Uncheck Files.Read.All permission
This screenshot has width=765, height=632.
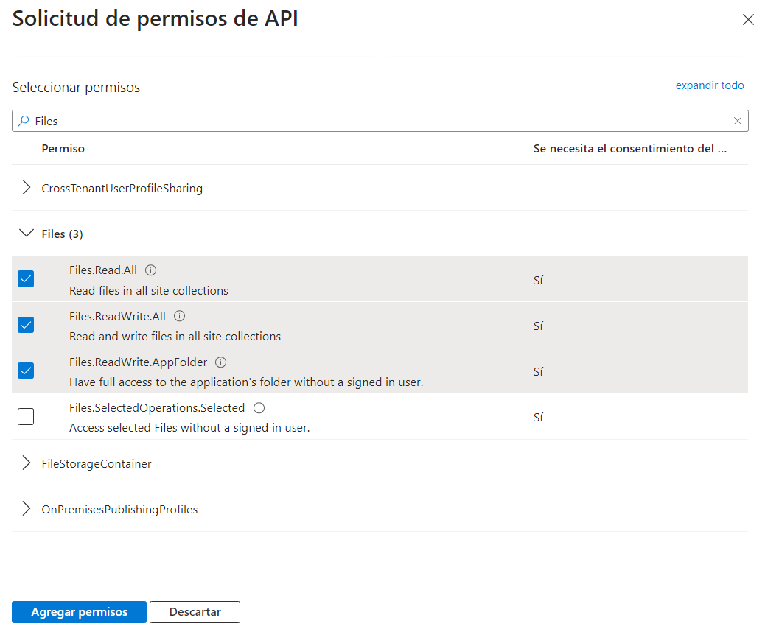(x=26, y=279)
